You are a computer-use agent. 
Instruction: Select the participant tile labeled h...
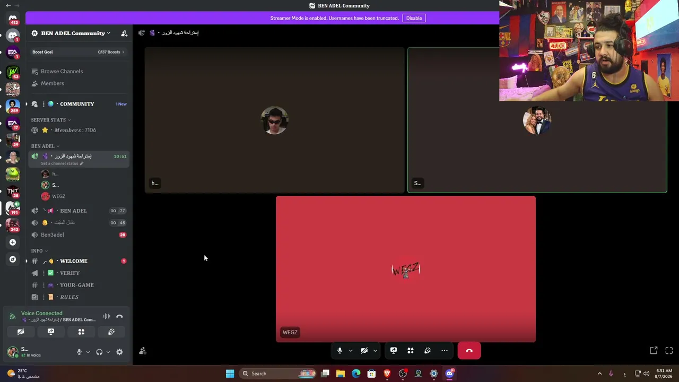pos(275,120)
